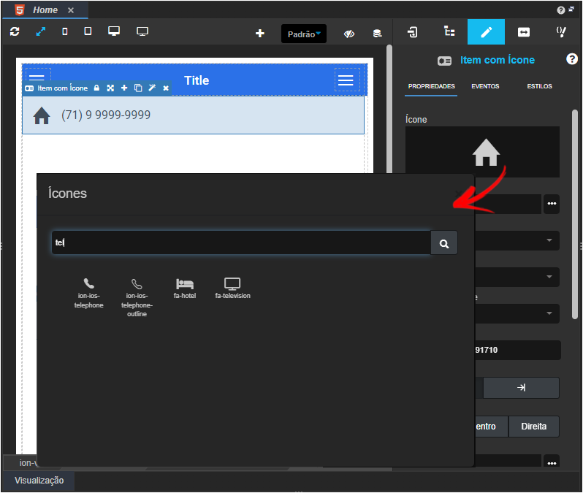Open the horizontal arrows panel icon
583x493 pixels.
pos(524,32)
